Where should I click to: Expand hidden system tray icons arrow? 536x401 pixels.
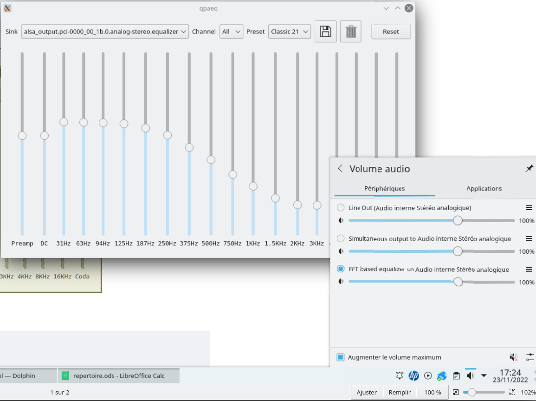click(484, 376)
